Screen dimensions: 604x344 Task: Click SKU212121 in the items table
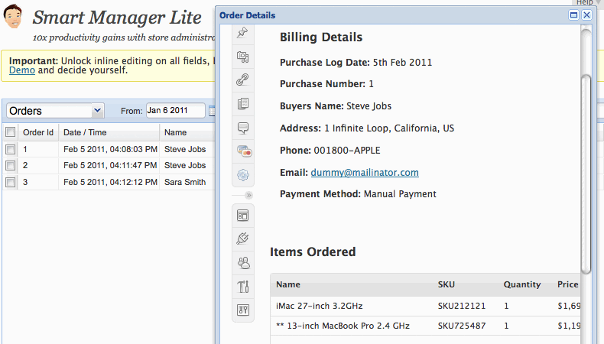click(x=462, y=306)
